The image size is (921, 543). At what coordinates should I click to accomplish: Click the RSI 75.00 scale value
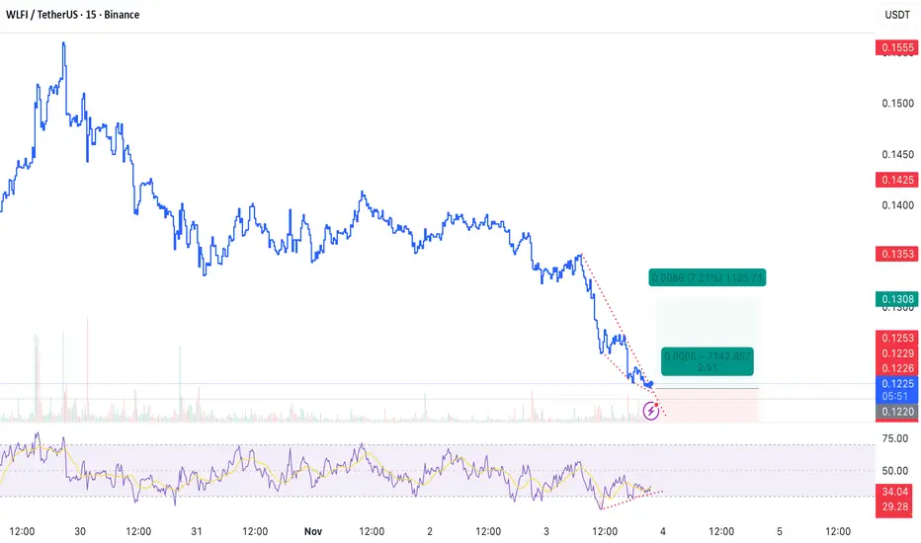(x=895, y=438)
